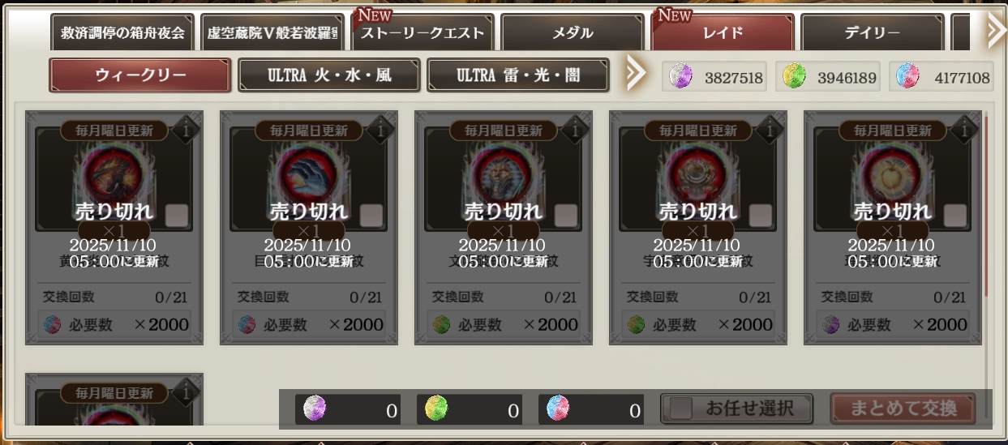Open the メダル tab
The image size is (1008, 445).
[x=573, y=33]
